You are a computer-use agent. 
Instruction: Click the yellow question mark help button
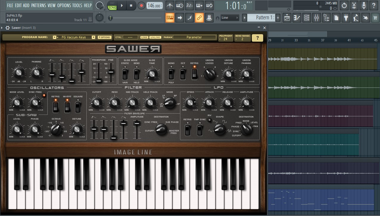(258, 38)
